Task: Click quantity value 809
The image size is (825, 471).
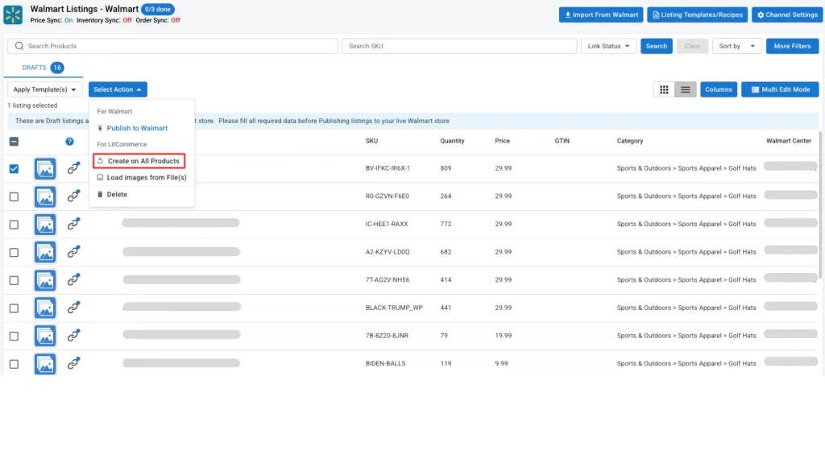Action: 446,168
